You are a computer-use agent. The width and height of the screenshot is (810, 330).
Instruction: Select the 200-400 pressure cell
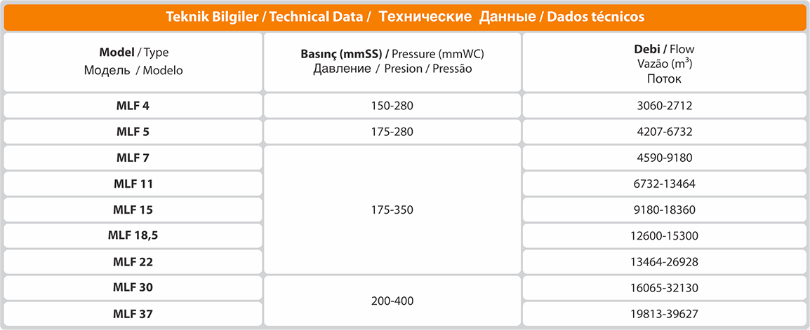[x=392, y=301]
